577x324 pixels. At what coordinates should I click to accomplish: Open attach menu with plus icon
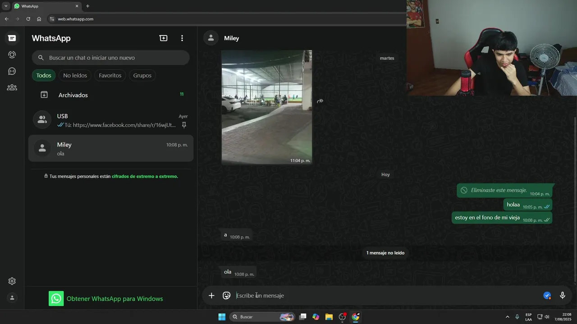tap(211, 296)
